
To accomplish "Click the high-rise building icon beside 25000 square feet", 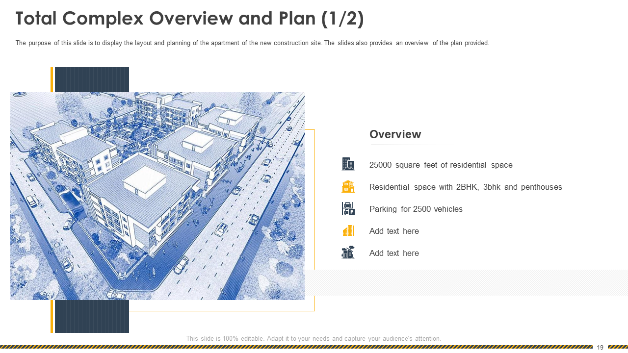I will tap(348, 164).
